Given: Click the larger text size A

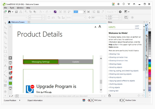Looking at the screenshot, I should [100, 27].
